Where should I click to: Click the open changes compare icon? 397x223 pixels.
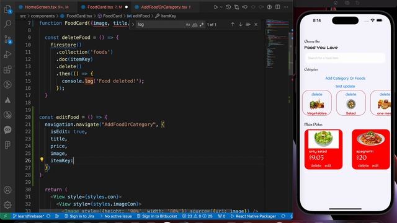coord(236,7)
